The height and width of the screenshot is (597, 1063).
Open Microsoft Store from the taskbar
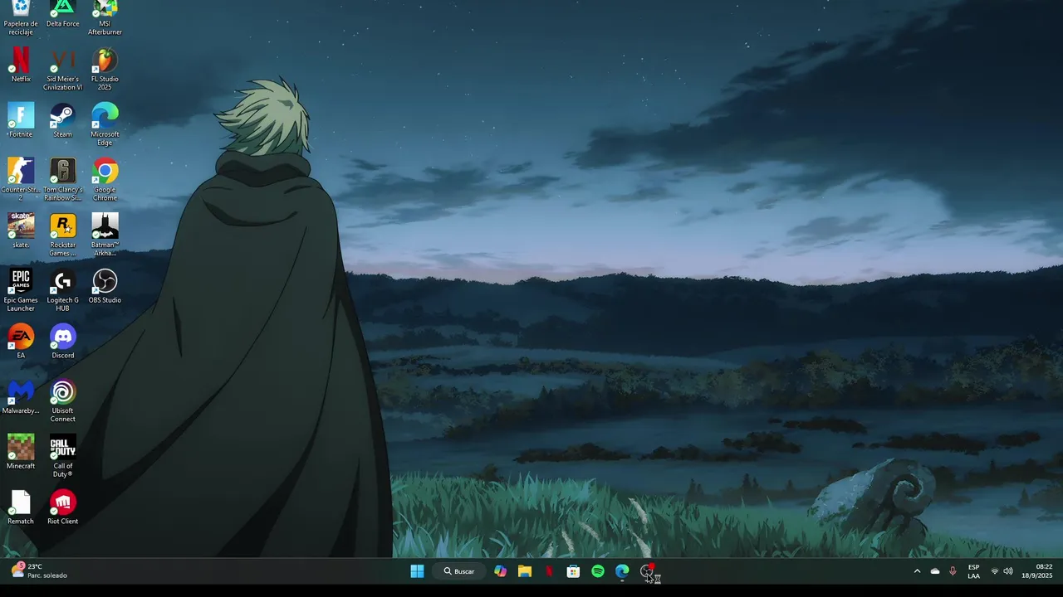pos(573,571)
